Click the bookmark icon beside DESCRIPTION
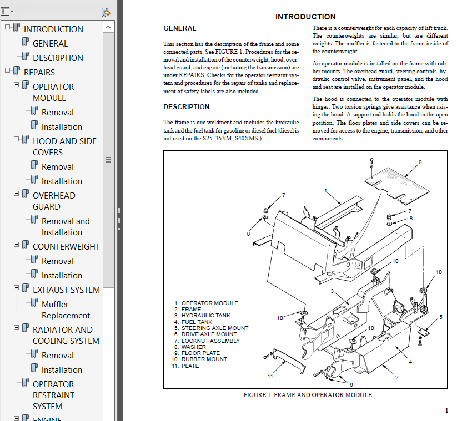Screen dimensions: 467x421 26,57
